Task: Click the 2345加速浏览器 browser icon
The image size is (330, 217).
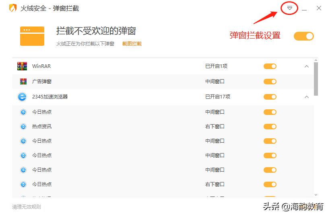Action: (22, 97)
